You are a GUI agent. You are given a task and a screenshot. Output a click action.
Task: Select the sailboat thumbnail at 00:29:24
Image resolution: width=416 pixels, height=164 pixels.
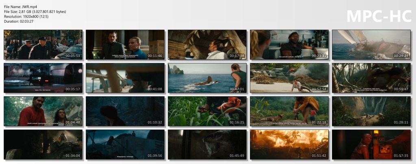371,45
